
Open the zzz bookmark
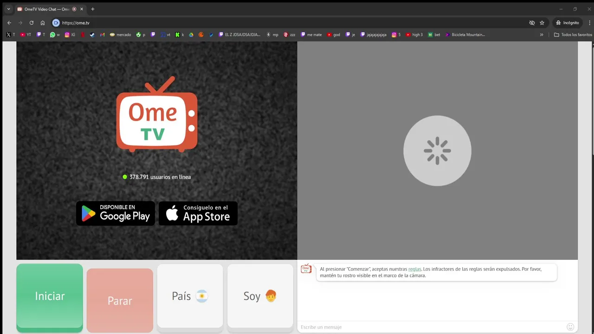[290, 35]
